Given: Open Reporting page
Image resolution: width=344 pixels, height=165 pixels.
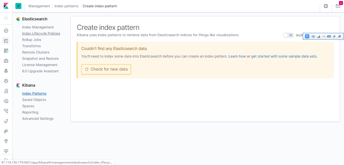Looking at the screenshot, I should click(30, 112).
